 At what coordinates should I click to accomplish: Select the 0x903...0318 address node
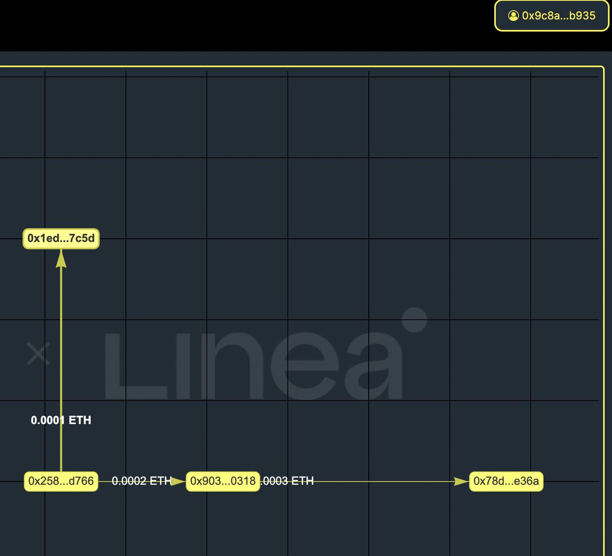click(223, 481)
